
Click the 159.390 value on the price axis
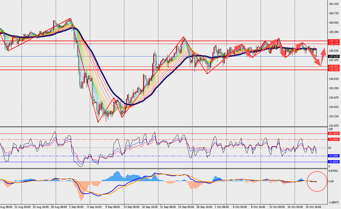pyautogui.click(x=334, y=32)
